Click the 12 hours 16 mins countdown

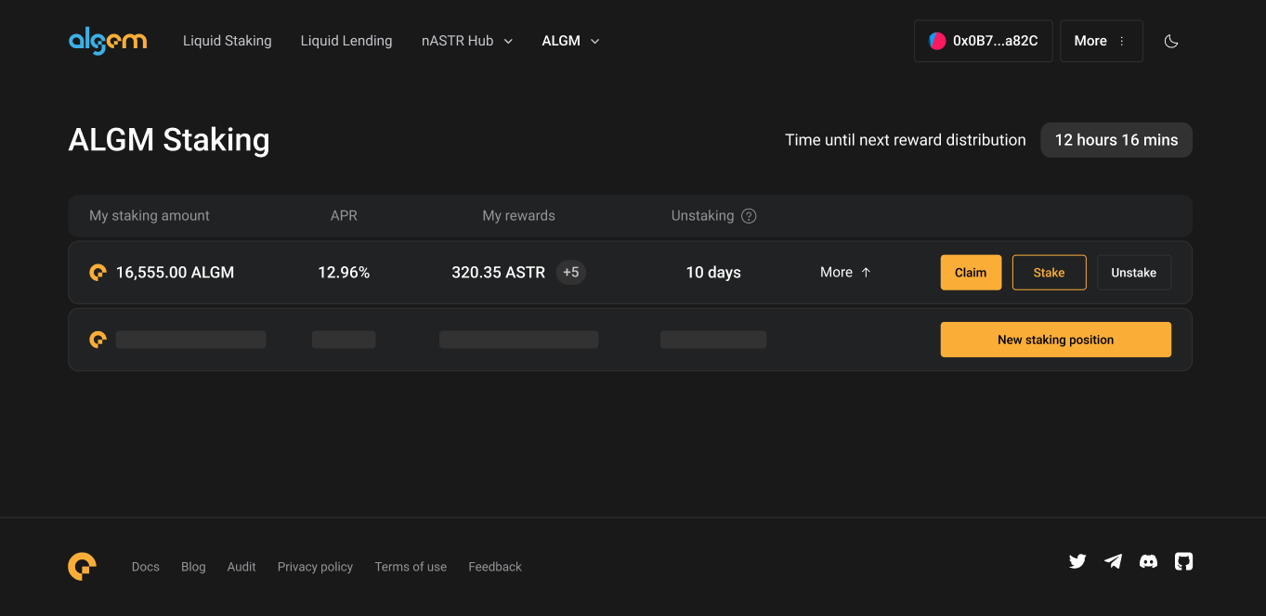[x=1116, y=140]
